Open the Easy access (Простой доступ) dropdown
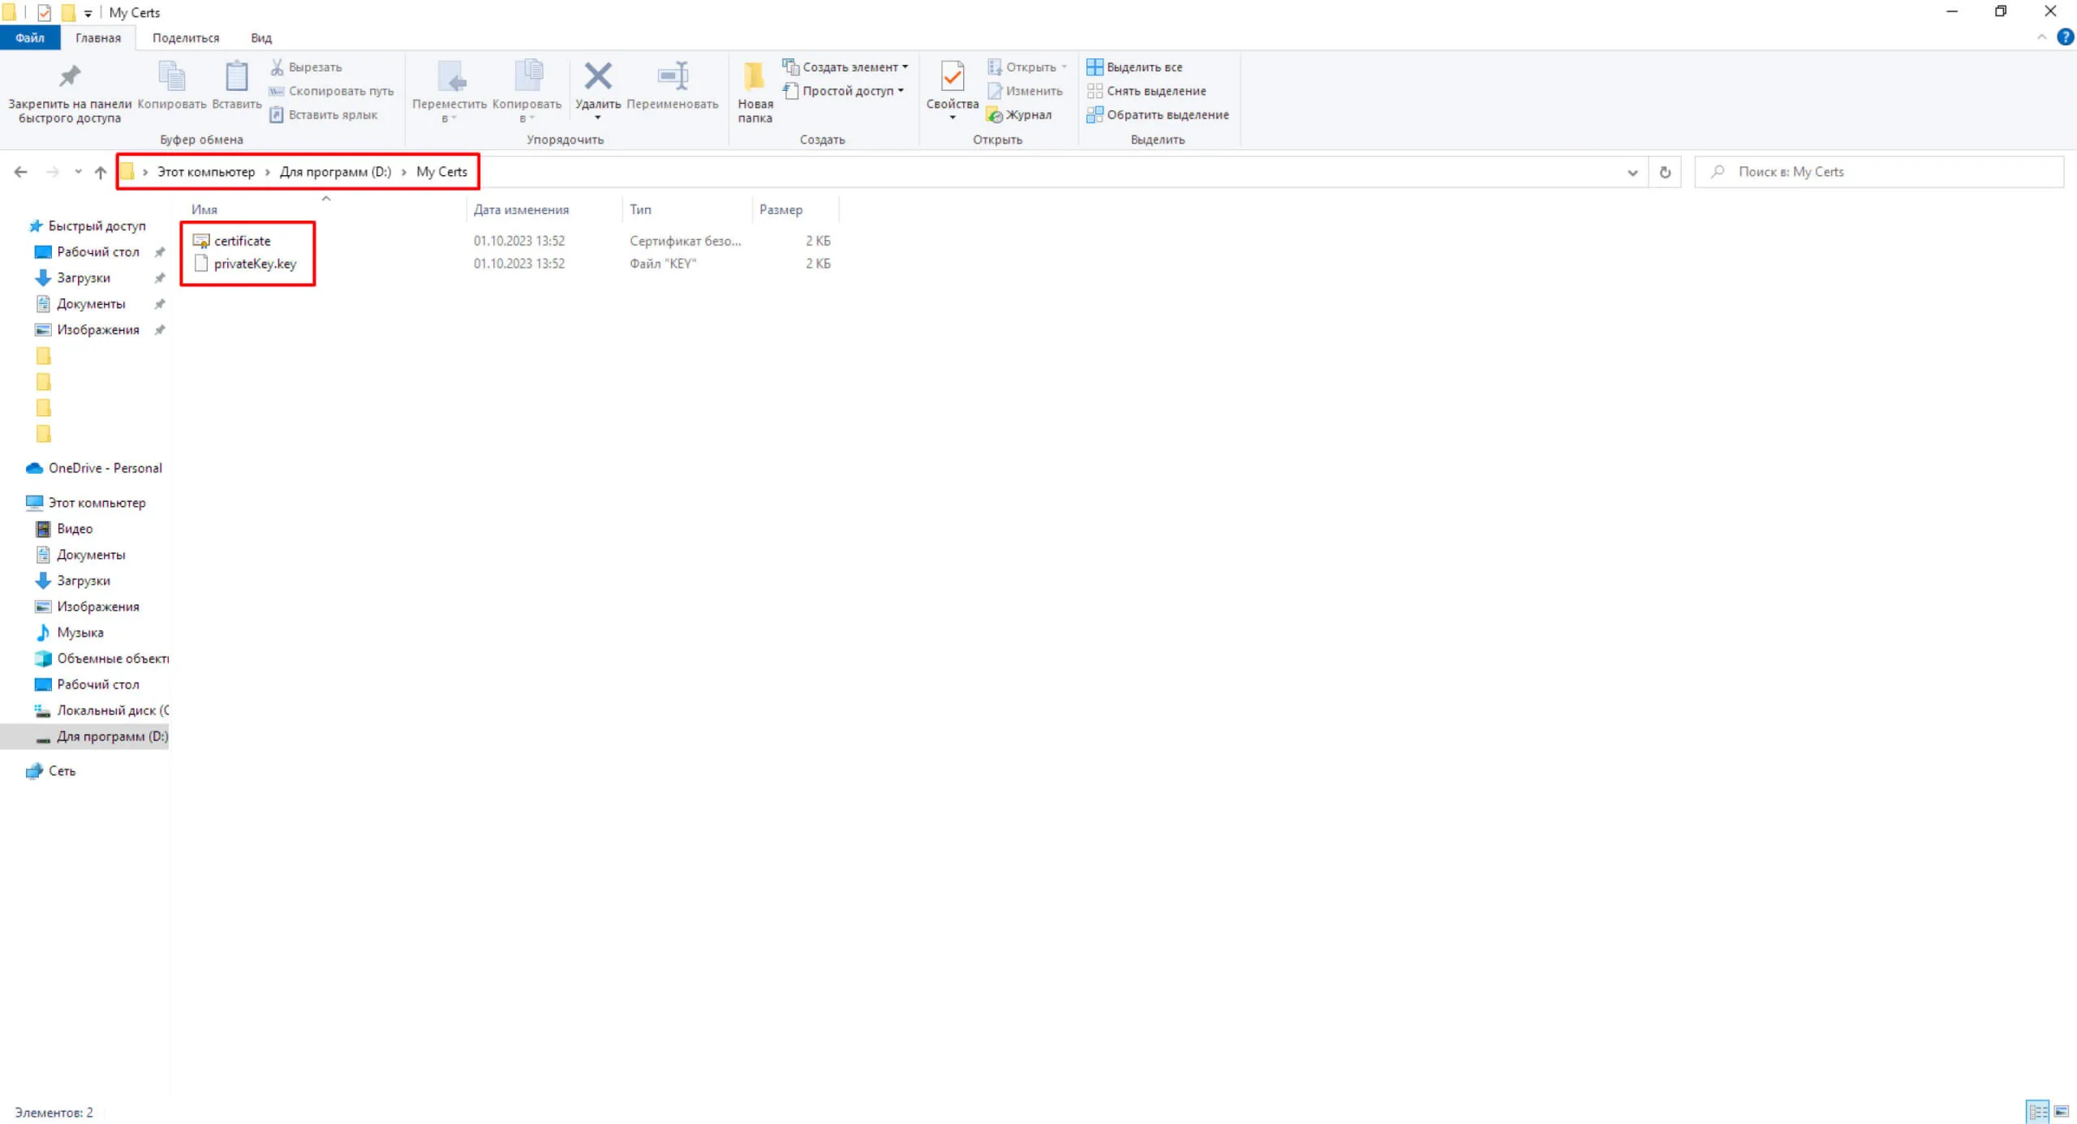2077x1124 pixels. click(844, 91)
